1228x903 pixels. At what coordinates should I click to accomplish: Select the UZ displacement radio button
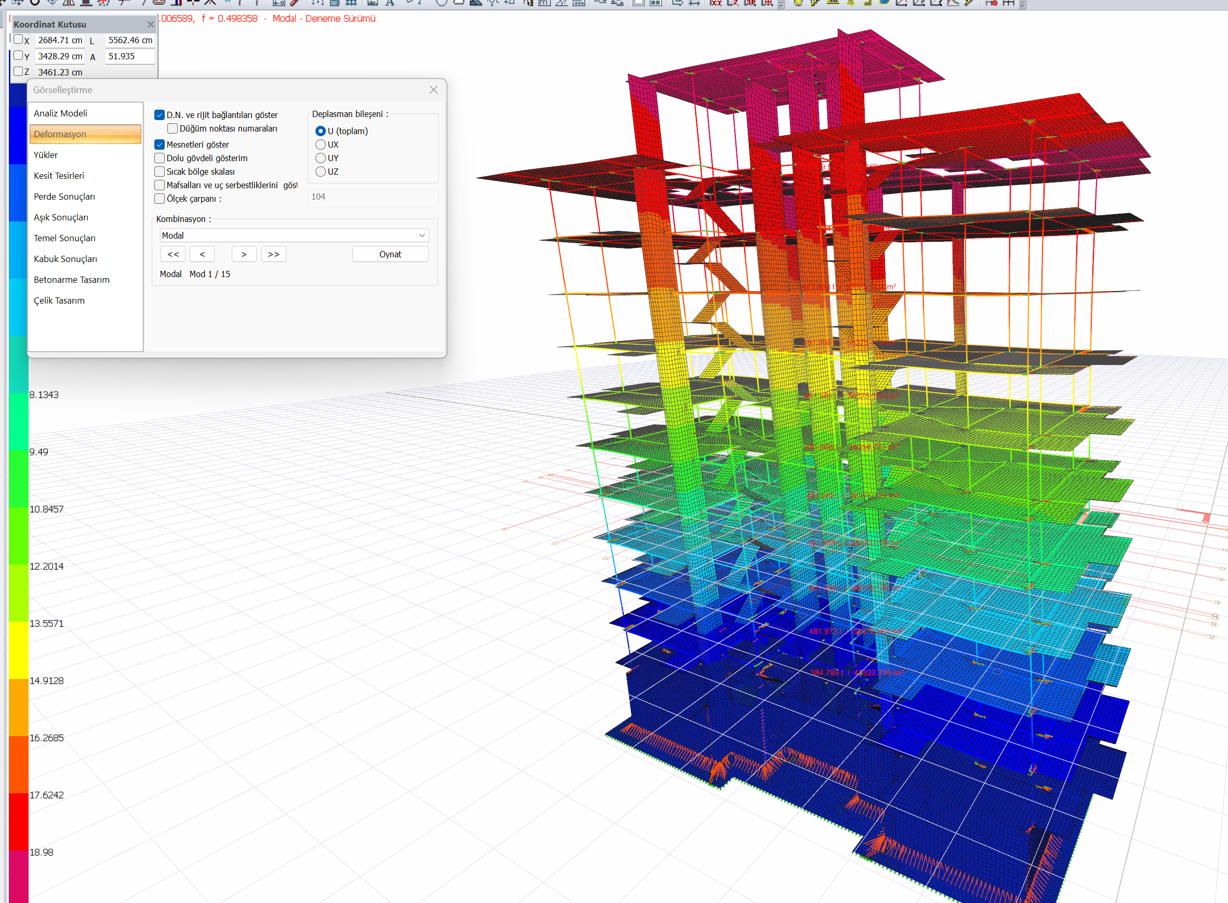[x=321, y=172]
